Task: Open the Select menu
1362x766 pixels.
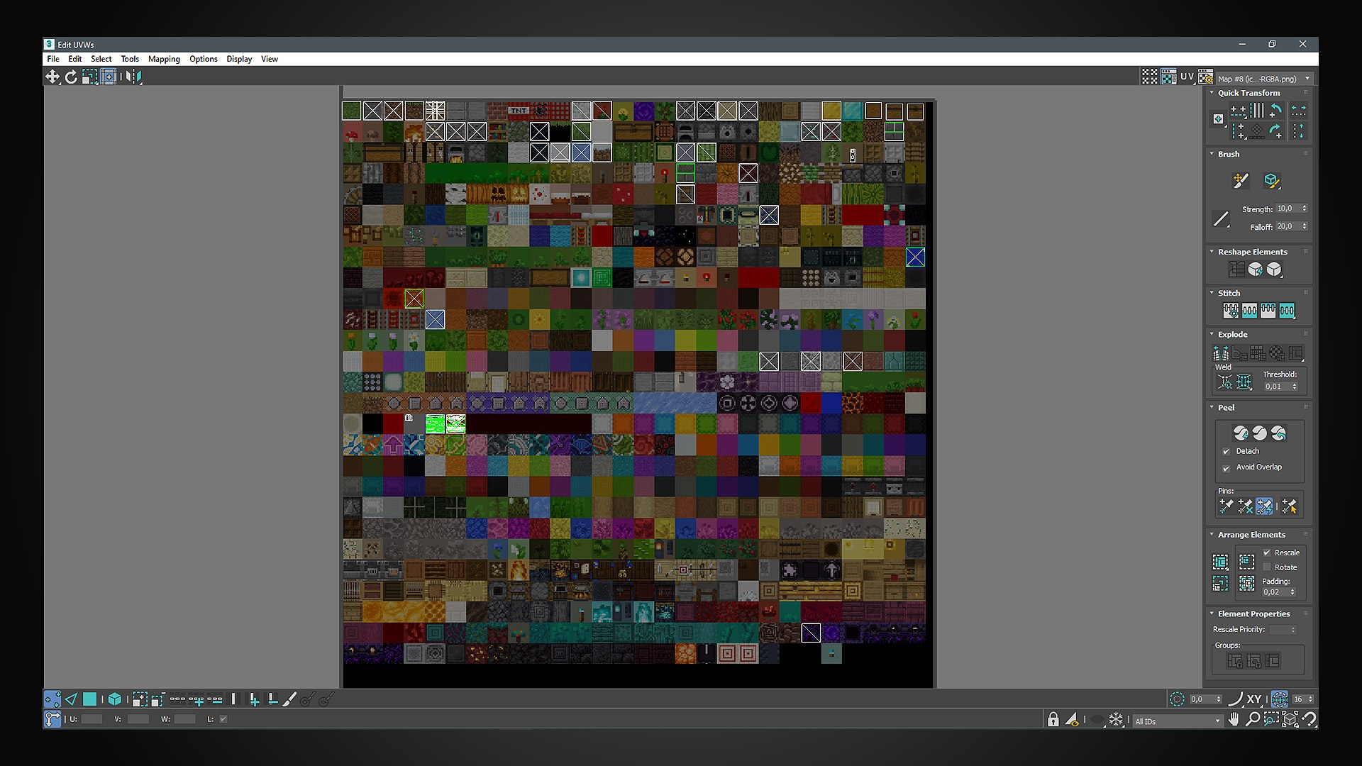Action: coord(101,59)
